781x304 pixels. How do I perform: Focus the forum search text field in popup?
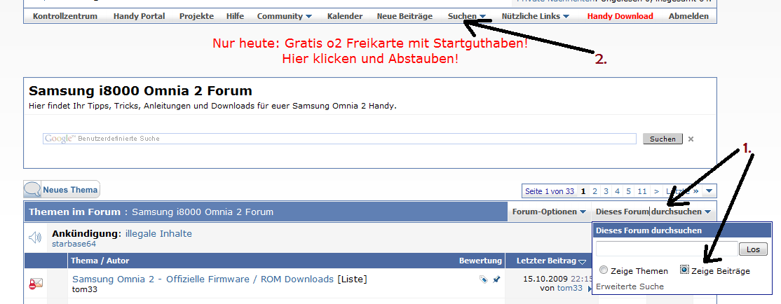pyautogui.click(x=667, y=249)
